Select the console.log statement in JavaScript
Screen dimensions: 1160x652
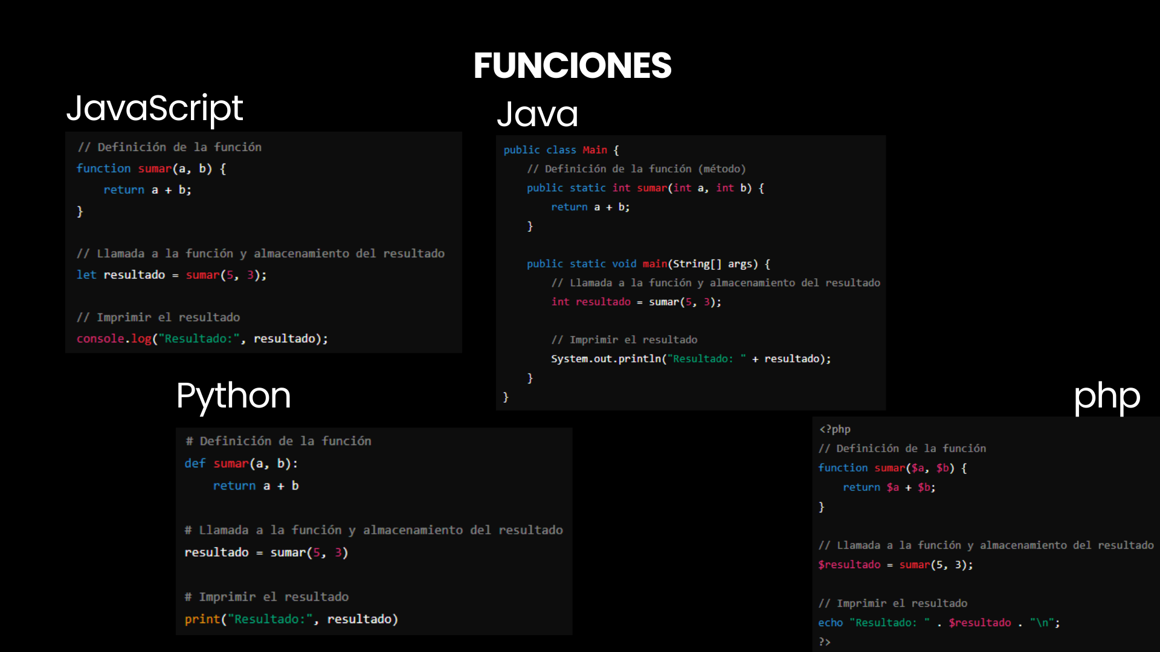[x=202, y=338]
